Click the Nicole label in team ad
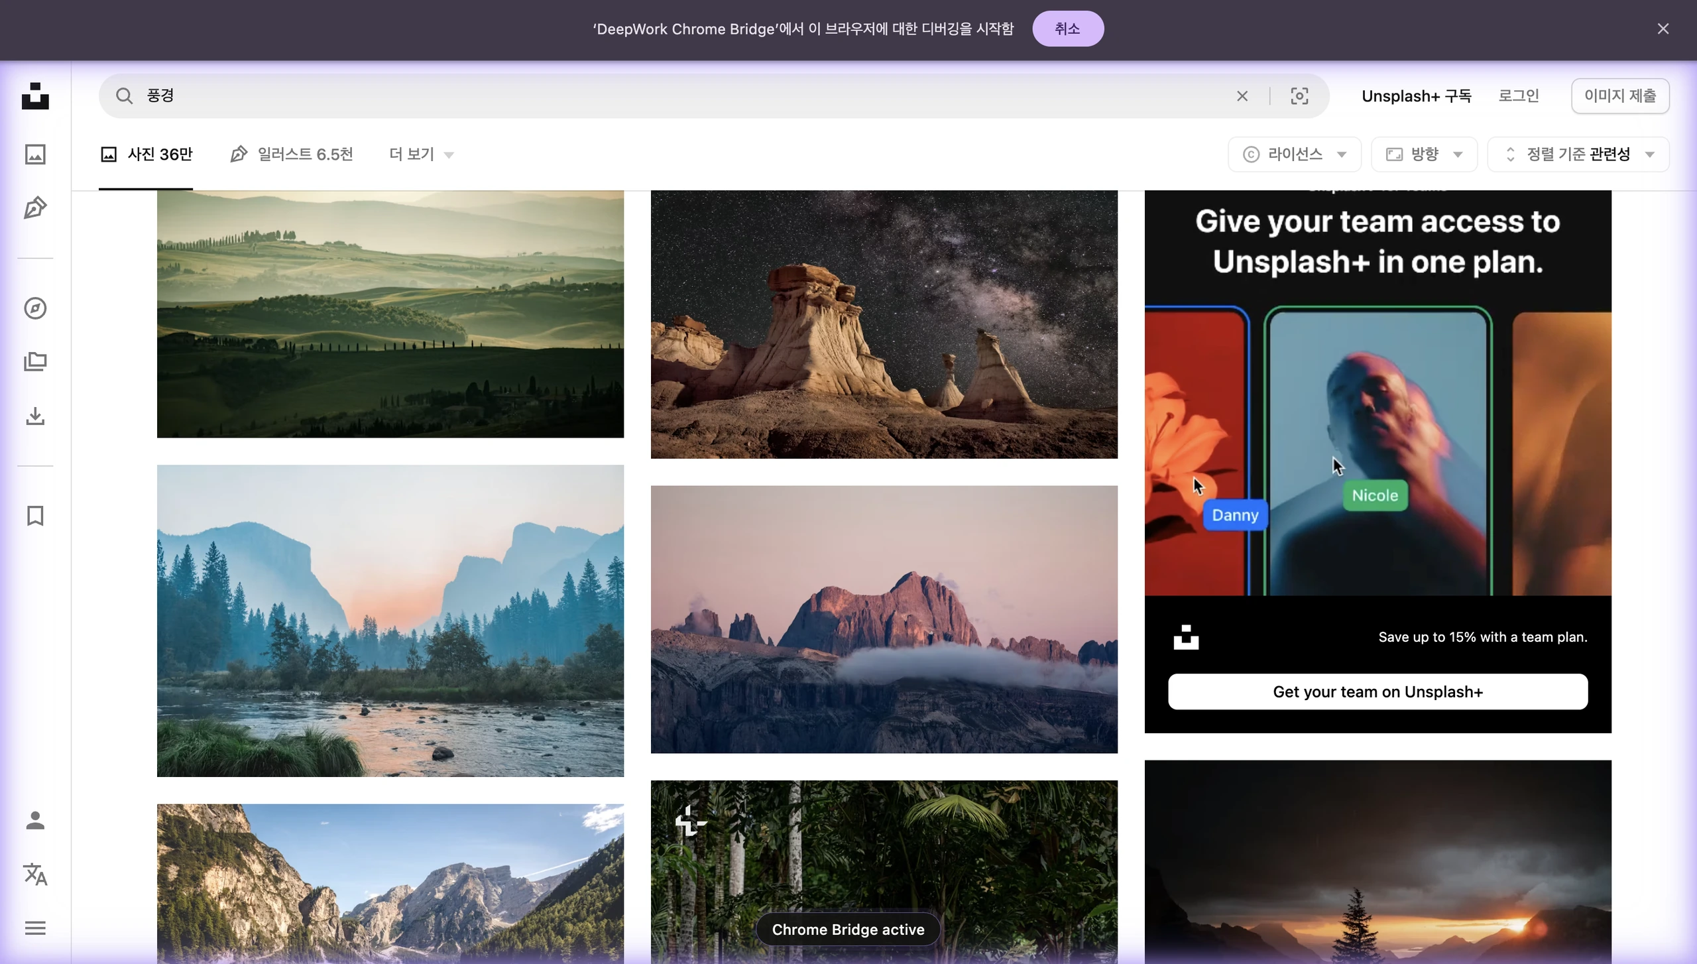 point(1375,495)
